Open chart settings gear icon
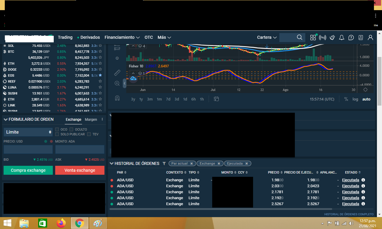Screen dimensions: 382x229 point(365,90)
